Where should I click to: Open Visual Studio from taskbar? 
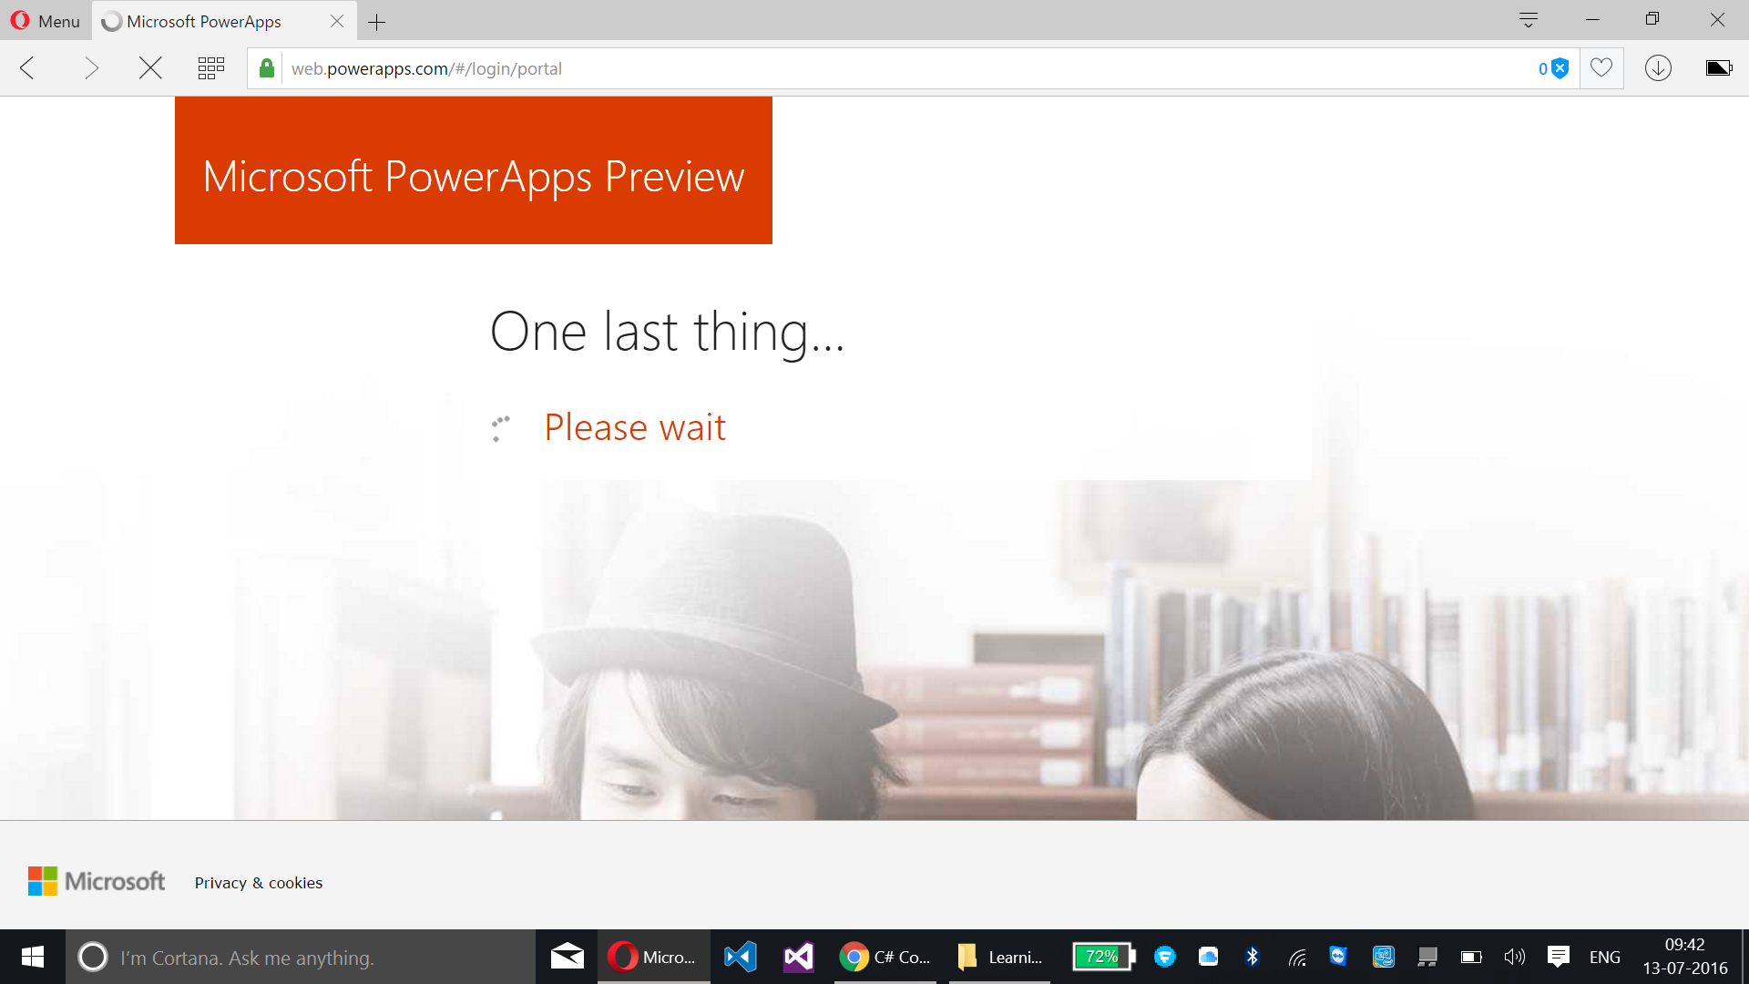tap(799, 957)
